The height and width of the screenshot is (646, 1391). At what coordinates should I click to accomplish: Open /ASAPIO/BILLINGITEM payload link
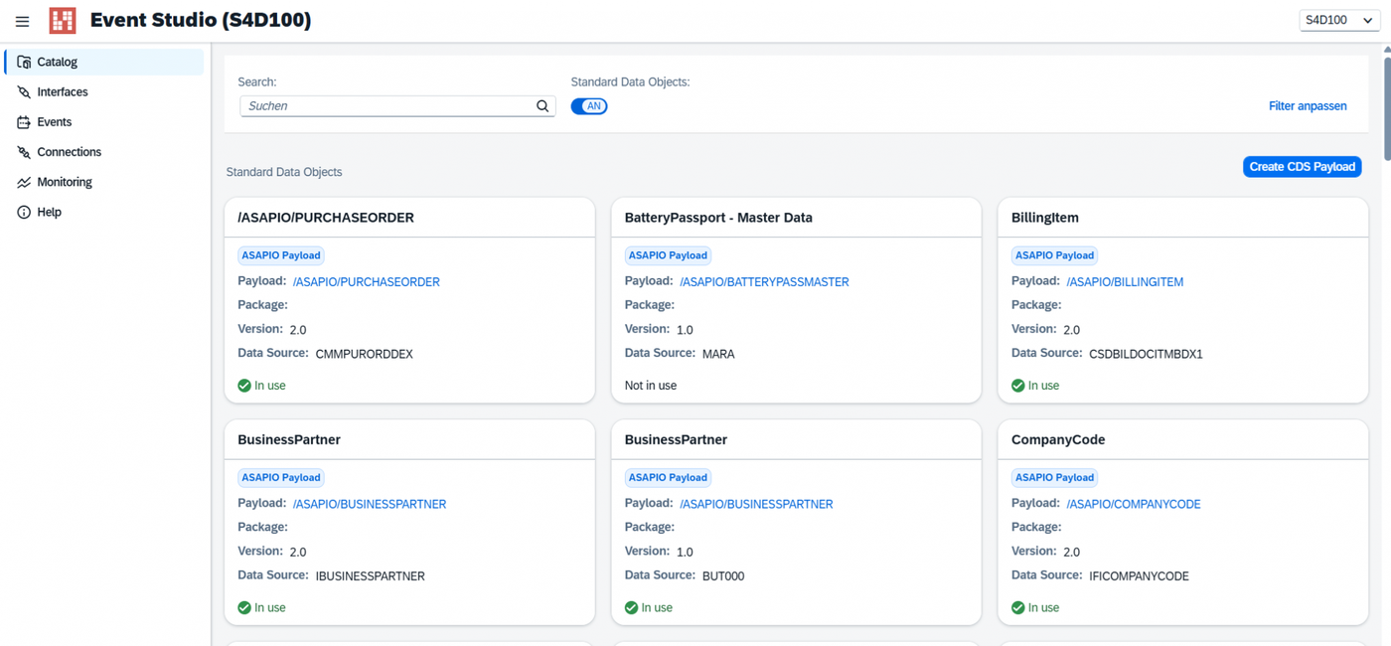pos(1125,282)
